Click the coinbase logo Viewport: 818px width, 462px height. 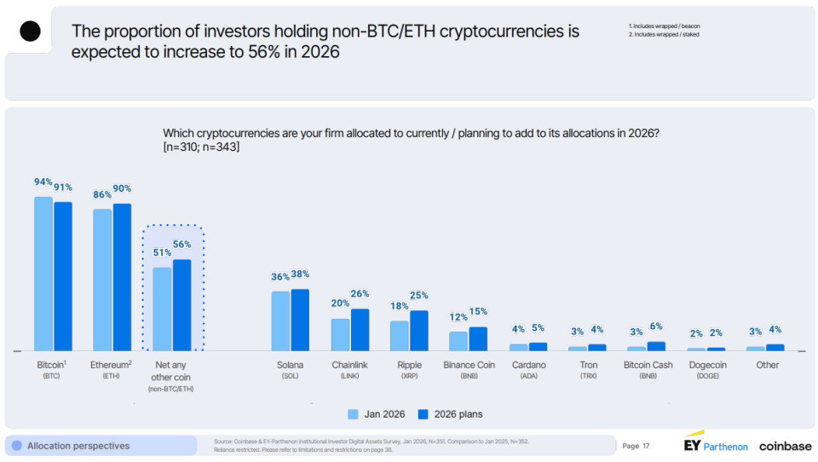(785, 446)
